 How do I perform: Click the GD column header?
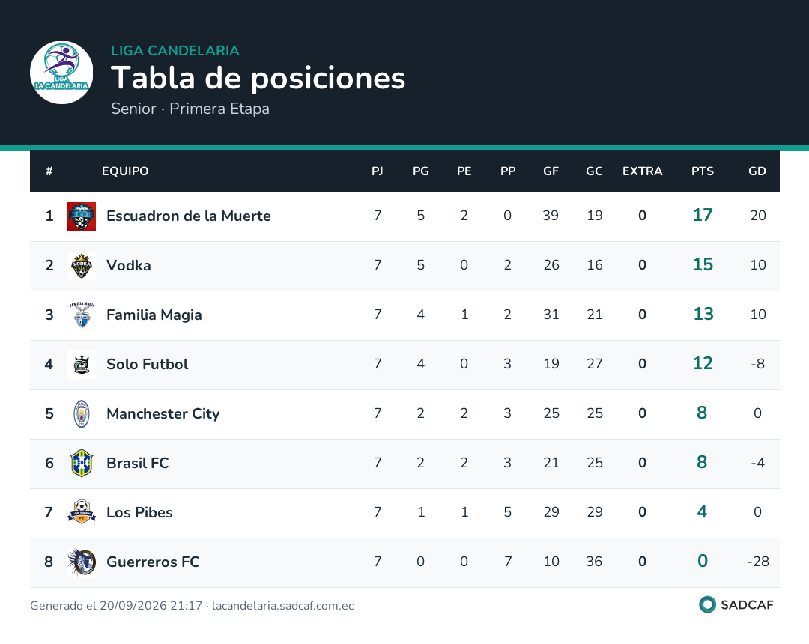[x=757, y=171]
